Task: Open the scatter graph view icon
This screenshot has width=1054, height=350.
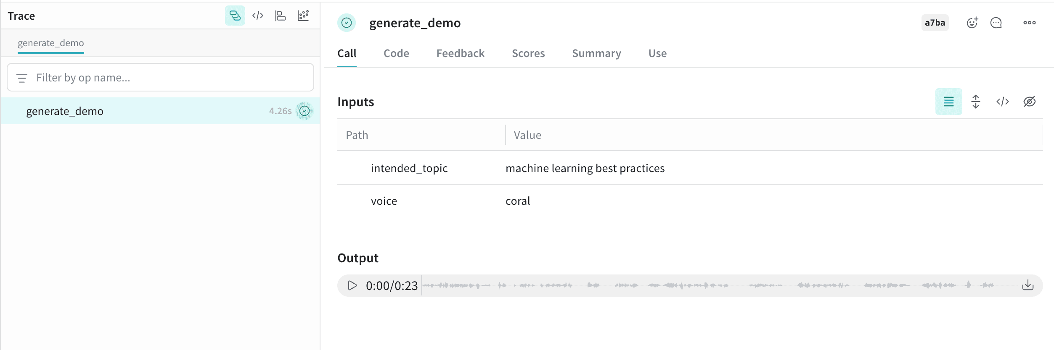Action: click(x=303, y=16)
